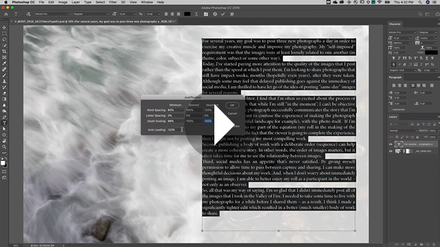Select the Frame tool
Image resolution: width=440 pixels, height=247 pixels.
click(x=4, y=57)
